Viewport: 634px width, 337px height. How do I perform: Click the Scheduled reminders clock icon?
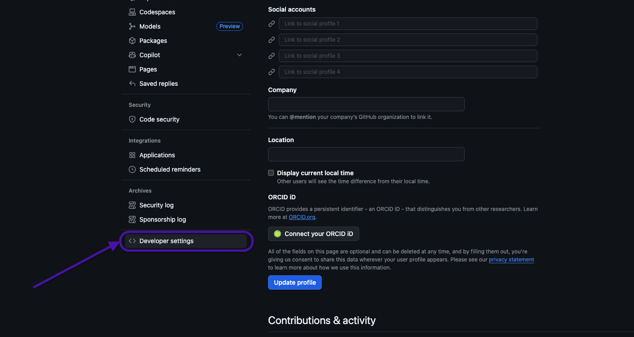click(x=132, y=169)
